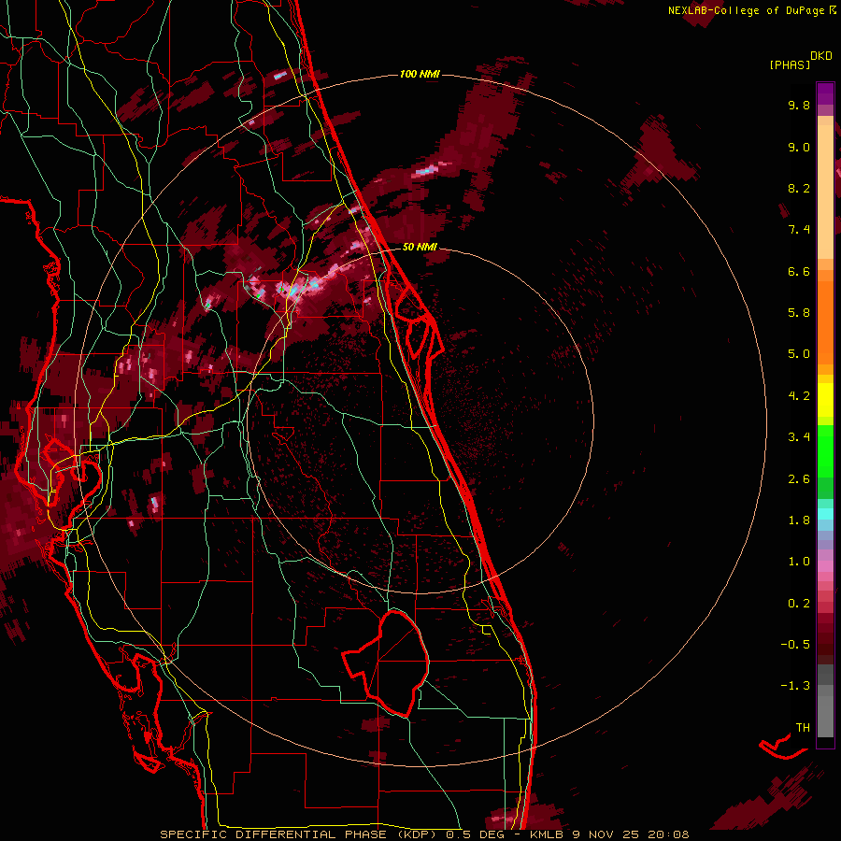Click the 1.0 scale value
Image resolution: width=841 pixels, height=841 pixels.
coord(799,562)
